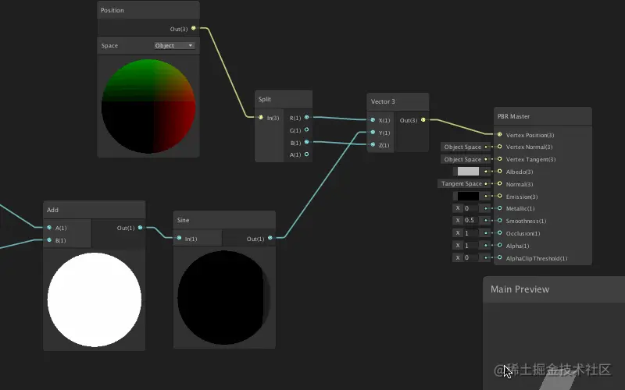Select the Split node title bar
Screen dimensions: 625x390
tap(284, 100)
